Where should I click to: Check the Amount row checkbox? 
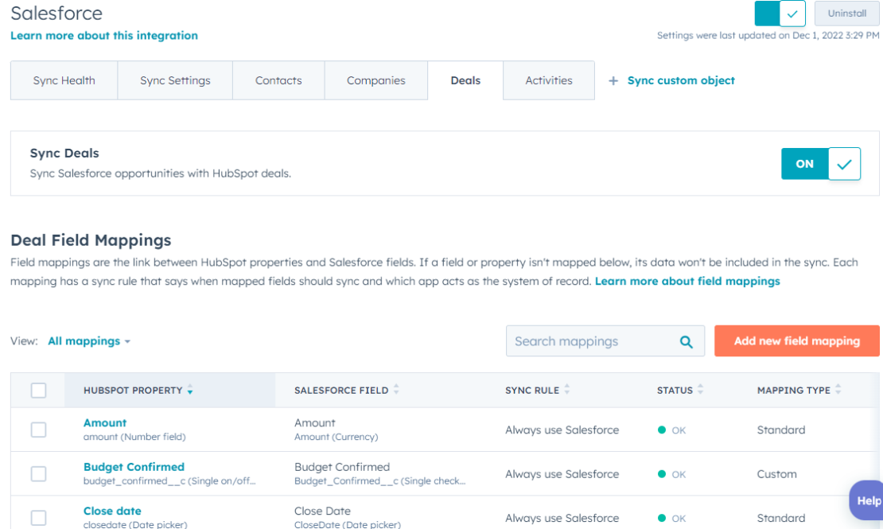pos(38,430)
